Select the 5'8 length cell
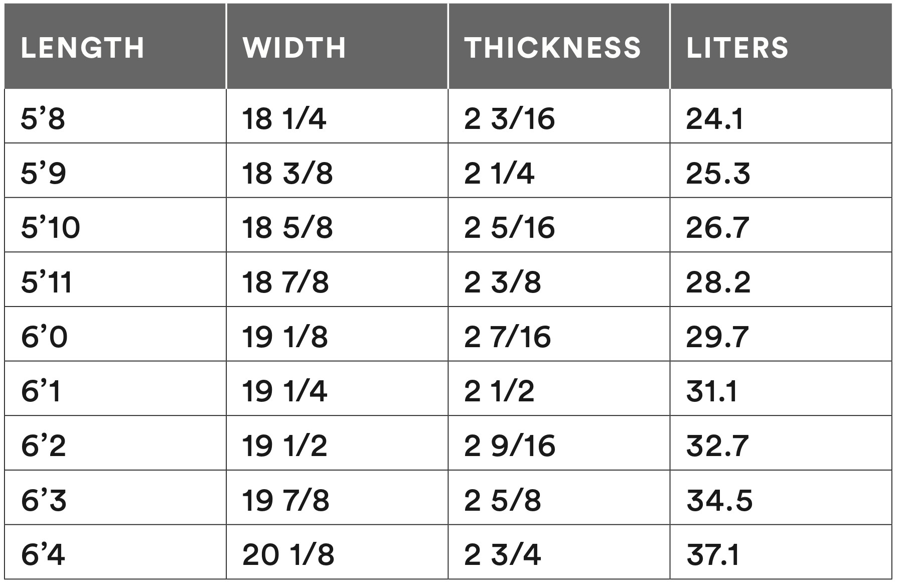Screen dimensions: 902x588 [x=43, y=119]
